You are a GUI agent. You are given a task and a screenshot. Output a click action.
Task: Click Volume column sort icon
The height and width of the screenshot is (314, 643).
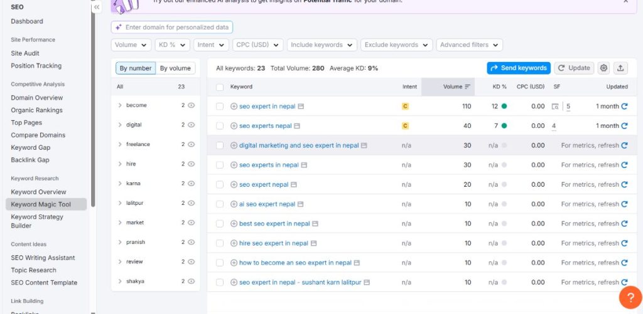pyautogui.click(x=467, y=86)
